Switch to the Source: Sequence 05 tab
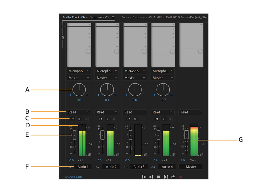Image resolution: width=265 pixels, height=187 pixels. pyautogui.click(x=165, y=17)
